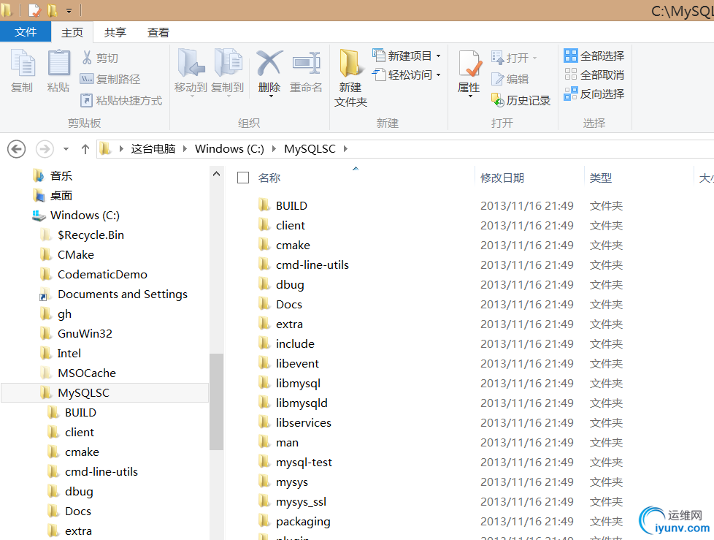Viewport: 714px width, 540px height.
Task: Click the navigation pane scroll up arrow
Action: tap(216, 174)
